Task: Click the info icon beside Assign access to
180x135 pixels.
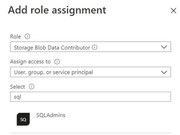Action: [57, 61]
